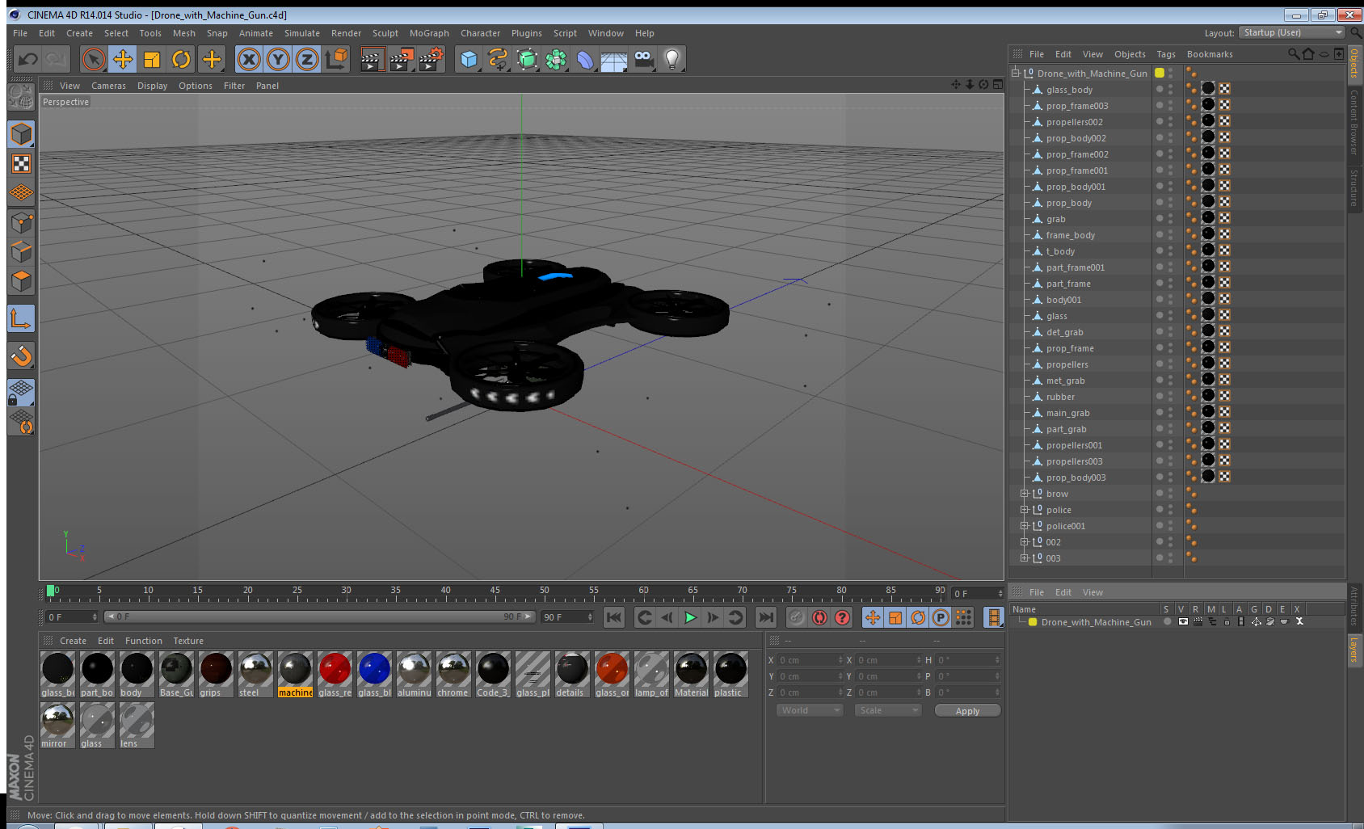The width and height of the screenshot is (1364, 829).
Task: Click Record Active Objects key icon
Action: click(797, 618)
